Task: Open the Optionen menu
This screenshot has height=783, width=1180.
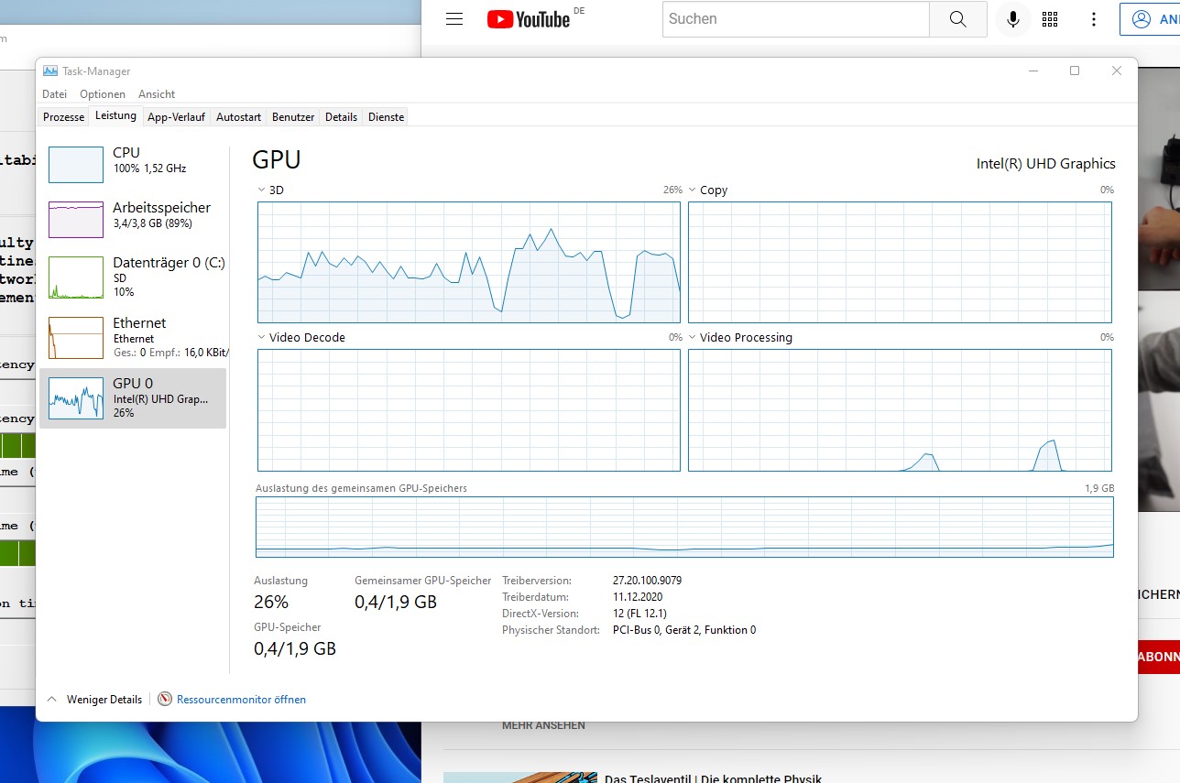Action: (103, 94)
